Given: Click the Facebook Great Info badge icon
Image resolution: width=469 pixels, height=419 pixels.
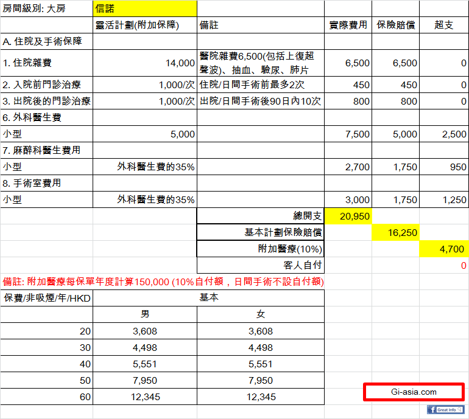Looking at the screenshot, I should 446,409.
